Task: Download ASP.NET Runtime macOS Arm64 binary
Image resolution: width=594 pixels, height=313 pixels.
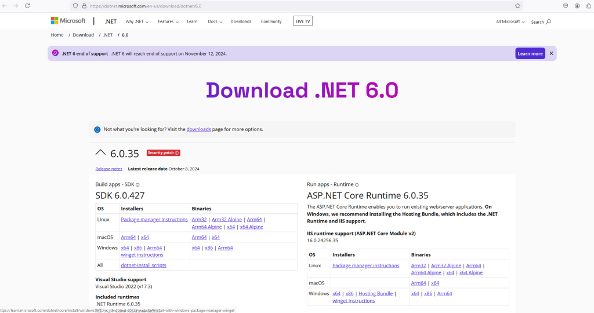Action: click(x=419, y=283)
